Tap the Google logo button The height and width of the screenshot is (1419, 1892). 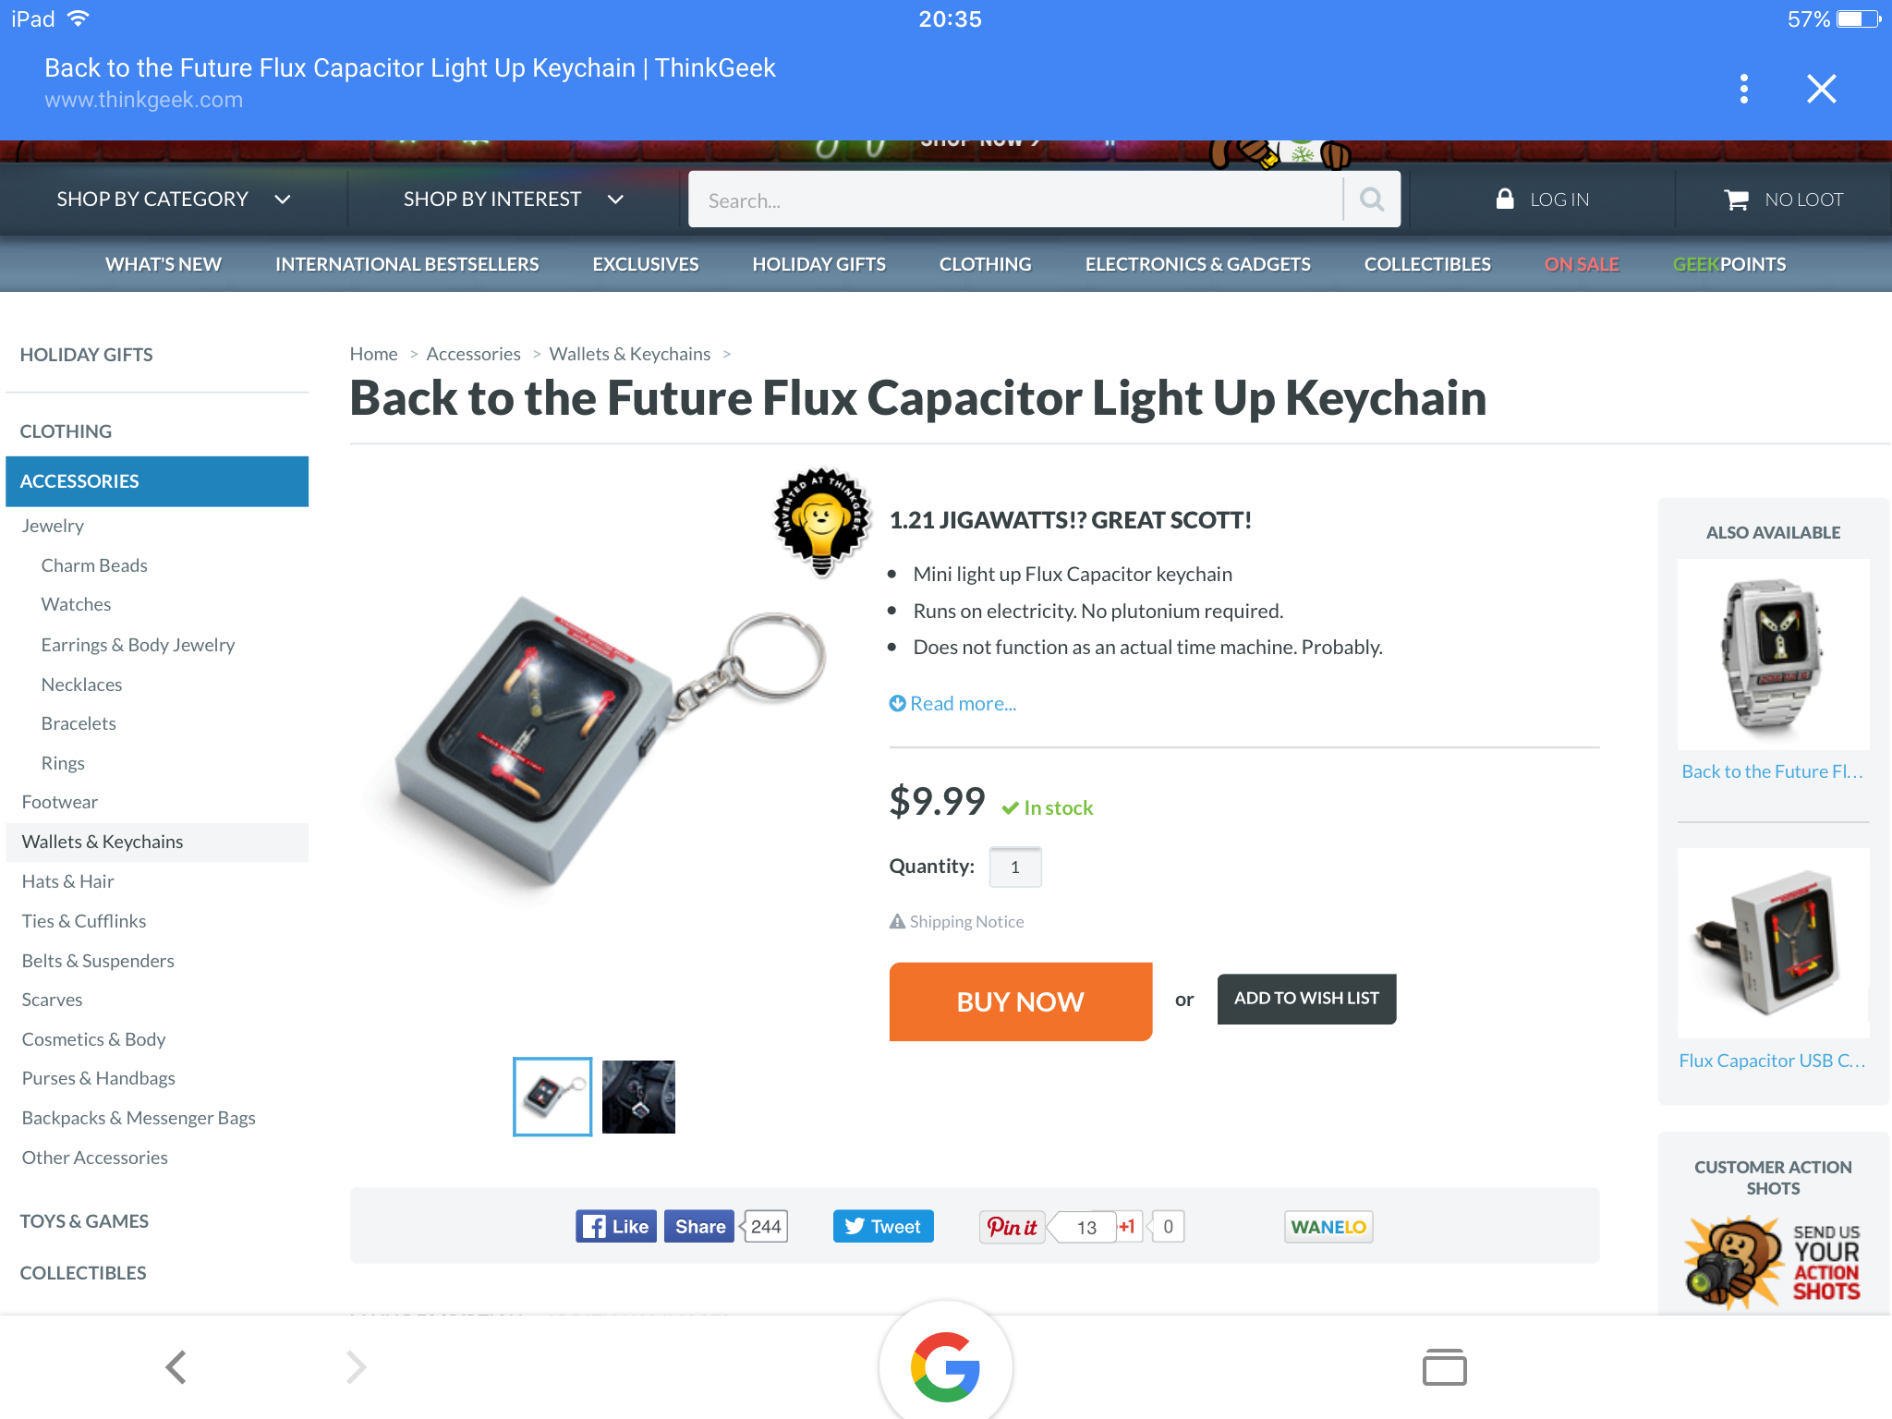click(x=945, y=1366)
